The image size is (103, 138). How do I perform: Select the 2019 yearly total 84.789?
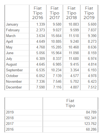[91, 112]
